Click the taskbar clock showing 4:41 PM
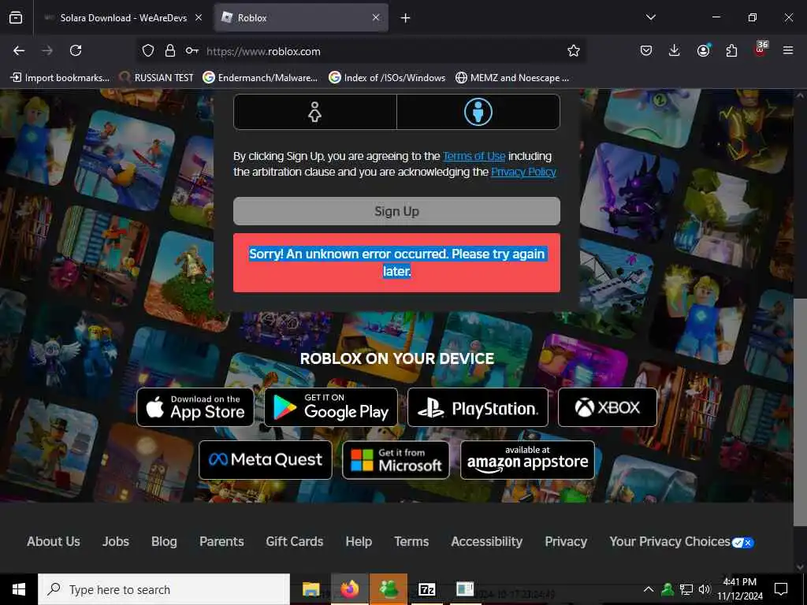 click(740, 589)
